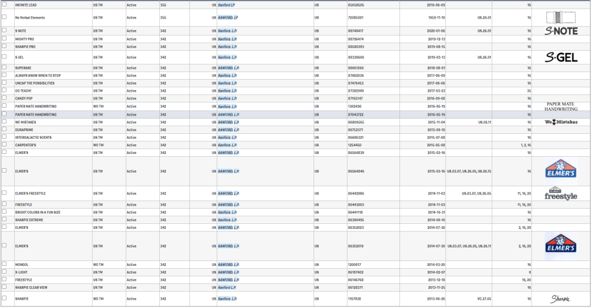
Task: Open the No Verbal Elements trademark image
Action: (561, 17)
